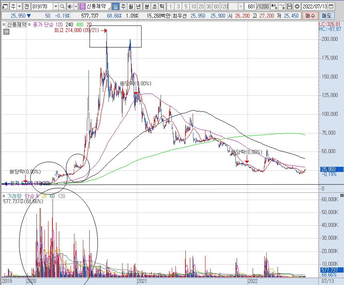
Task: Click the 07/13 date box on time axis
Action: coord(328,281)
